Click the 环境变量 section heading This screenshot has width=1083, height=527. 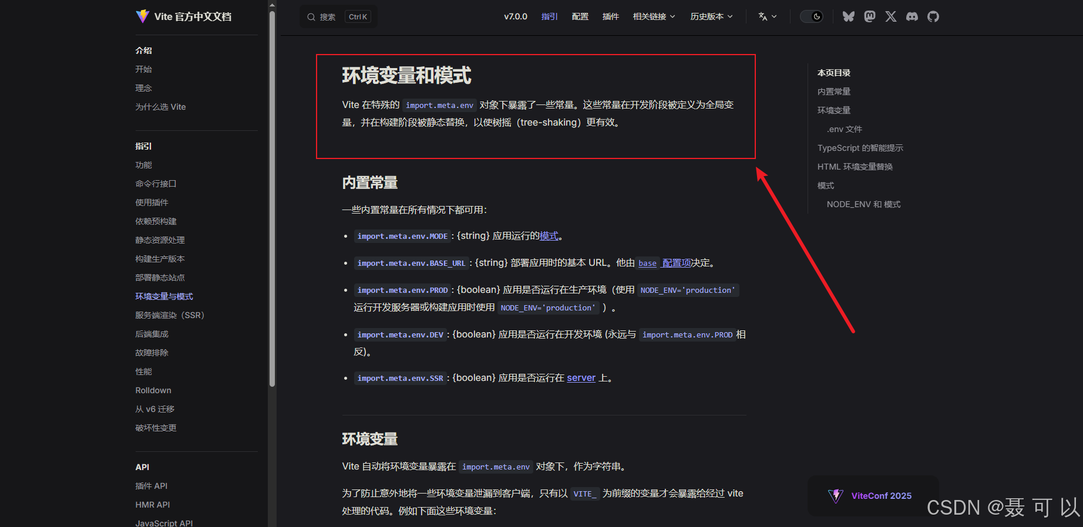pyautogui.click(x=370, y=439)
